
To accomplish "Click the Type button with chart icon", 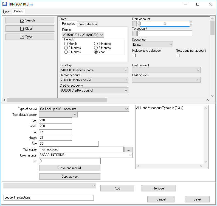I will tap(30, 37).
